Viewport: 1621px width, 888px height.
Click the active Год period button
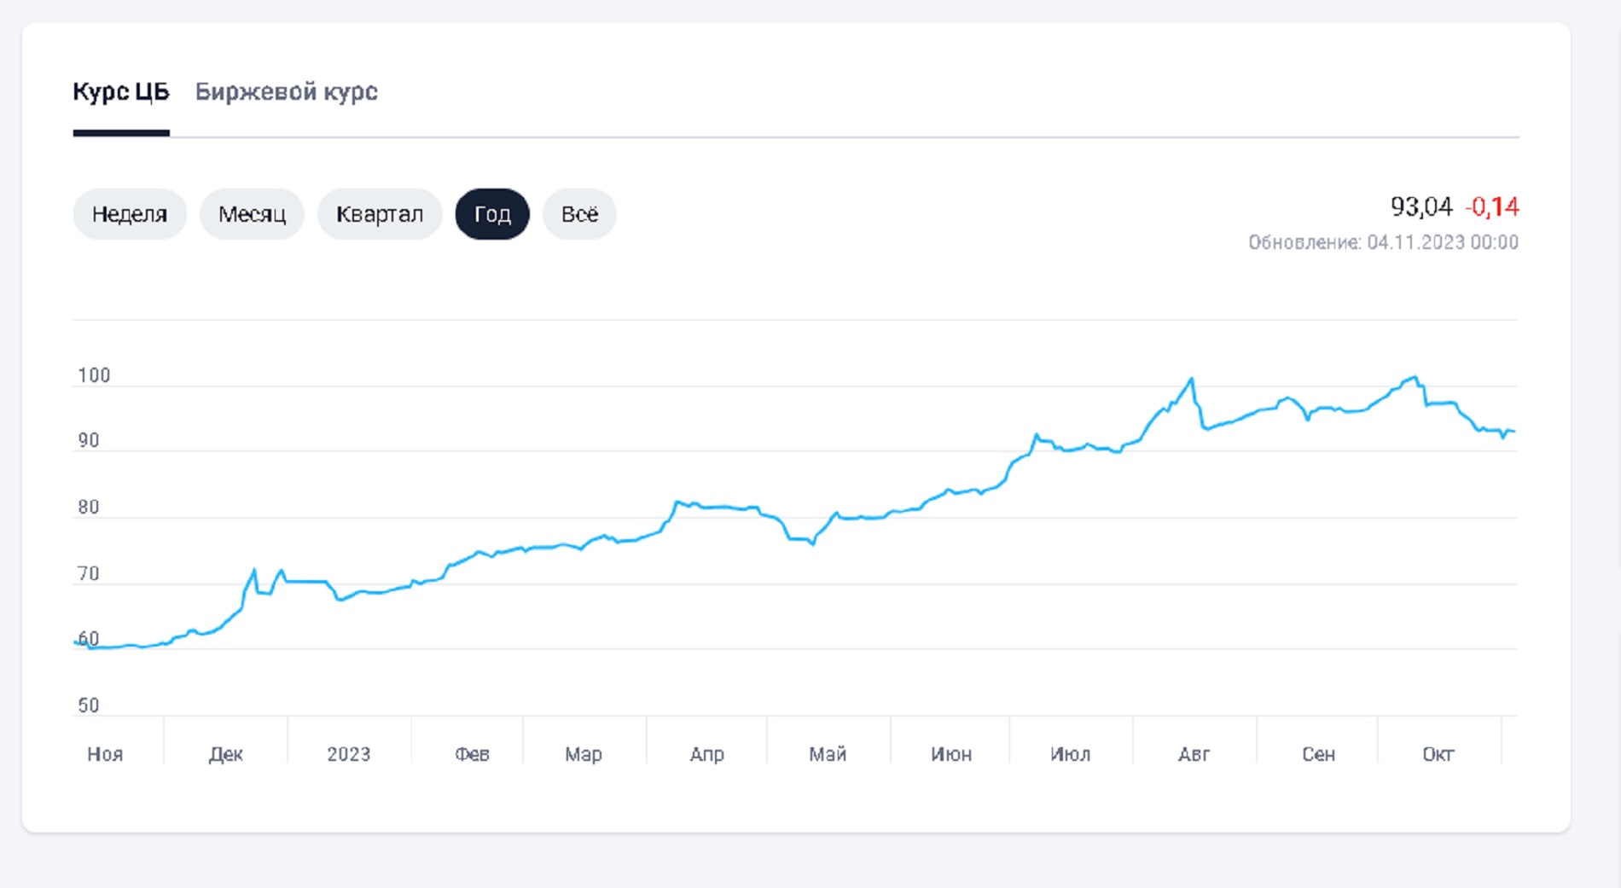[x=492, y=214]
